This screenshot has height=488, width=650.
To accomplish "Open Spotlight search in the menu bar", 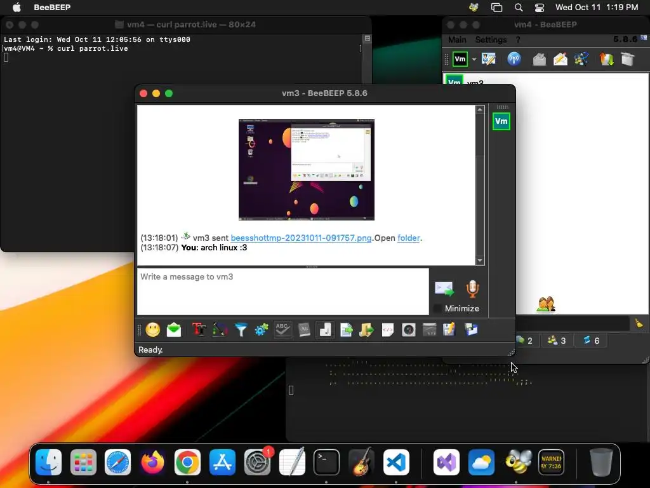I will tap(518, 7).
